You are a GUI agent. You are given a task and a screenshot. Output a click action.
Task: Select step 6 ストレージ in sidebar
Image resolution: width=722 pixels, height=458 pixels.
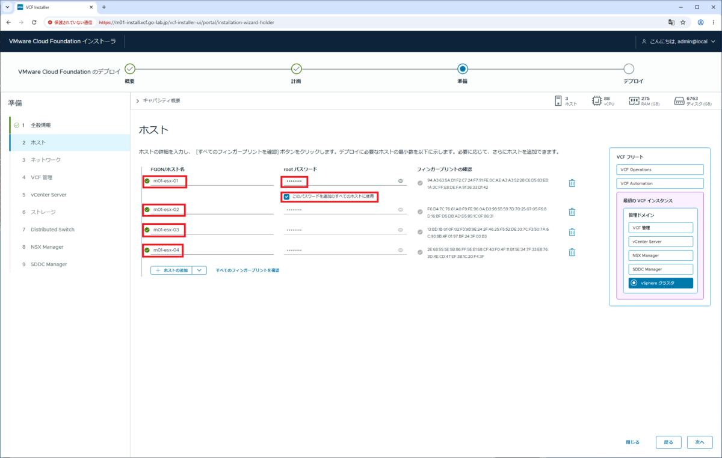(70, 212)
